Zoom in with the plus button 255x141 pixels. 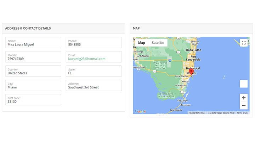(x=244, y=98)
